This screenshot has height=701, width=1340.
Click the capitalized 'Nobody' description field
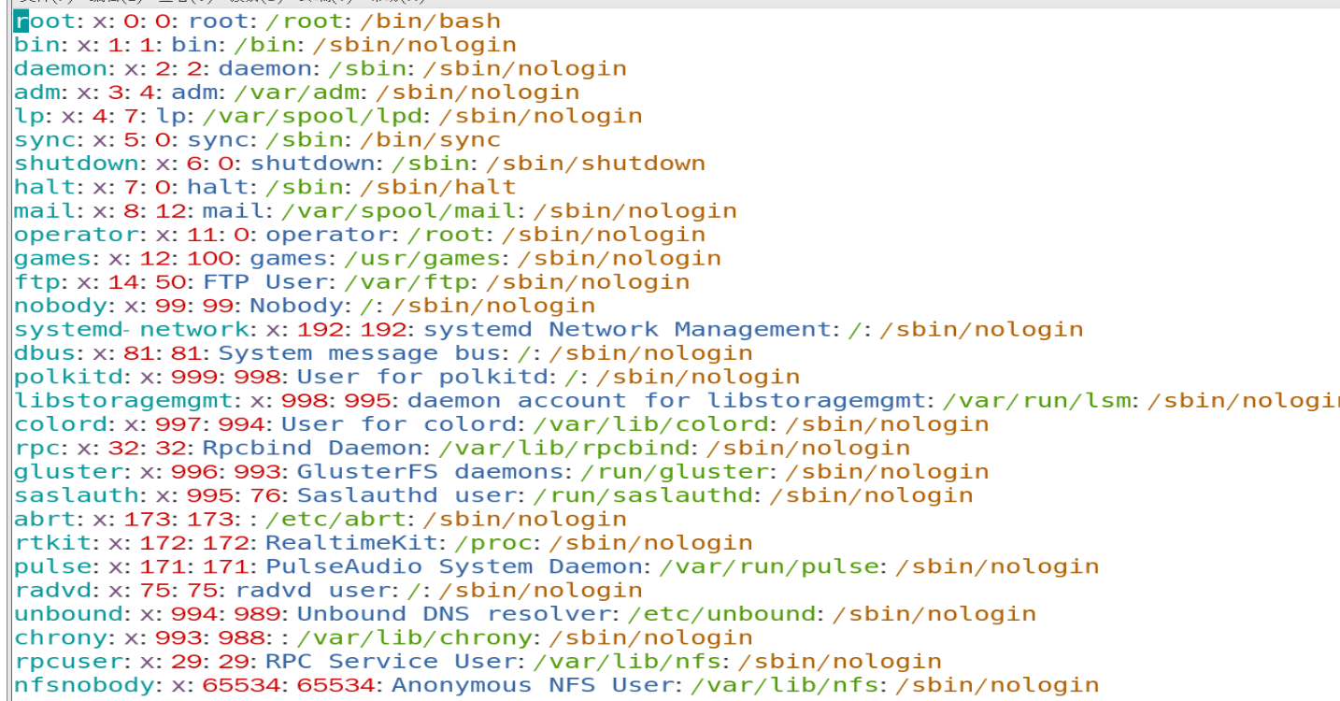(296, 306)
